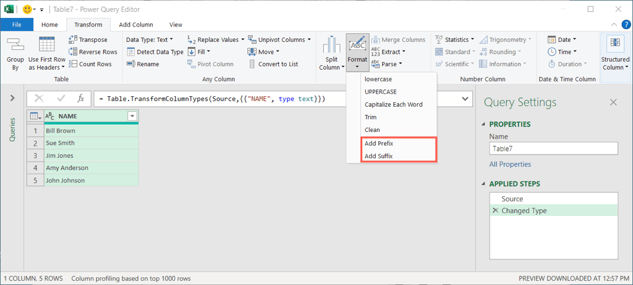Click the Excel logo icon in the title bar

point(10,9)
